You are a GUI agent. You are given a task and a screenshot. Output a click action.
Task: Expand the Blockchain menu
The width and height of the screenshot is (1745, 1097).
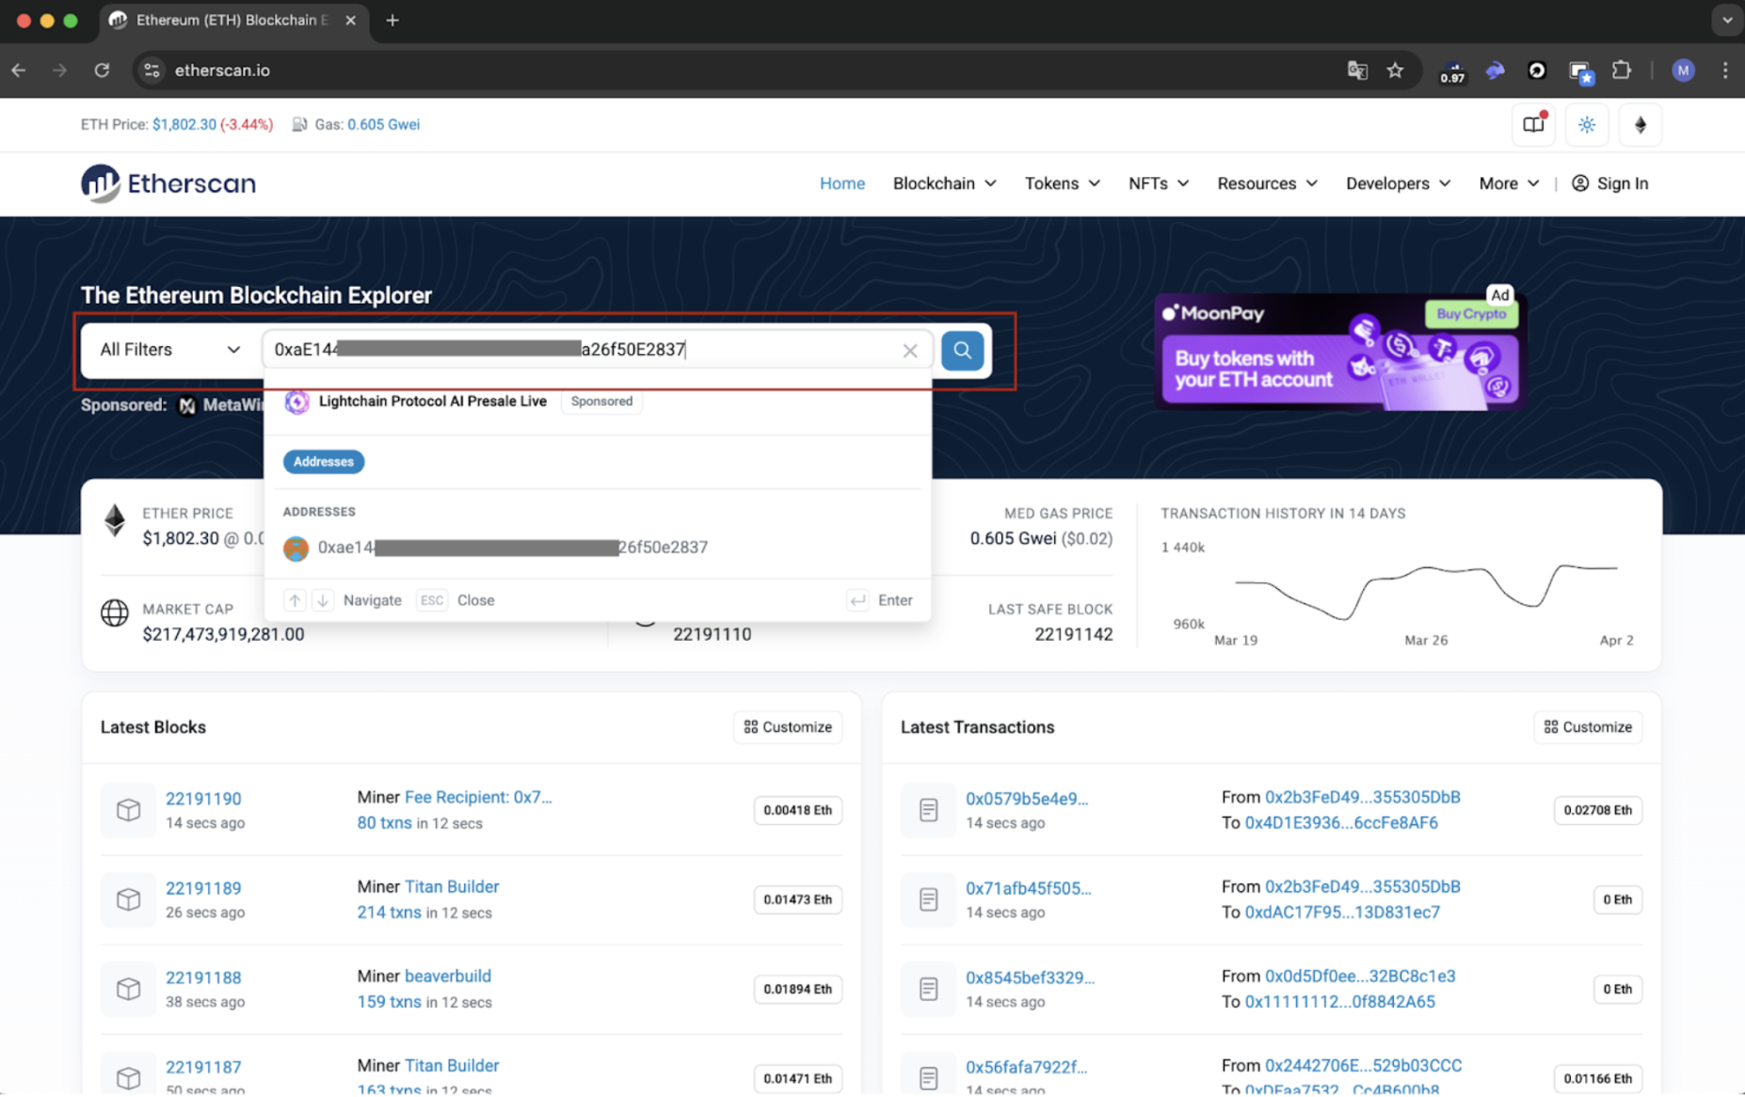click(944, 183)
